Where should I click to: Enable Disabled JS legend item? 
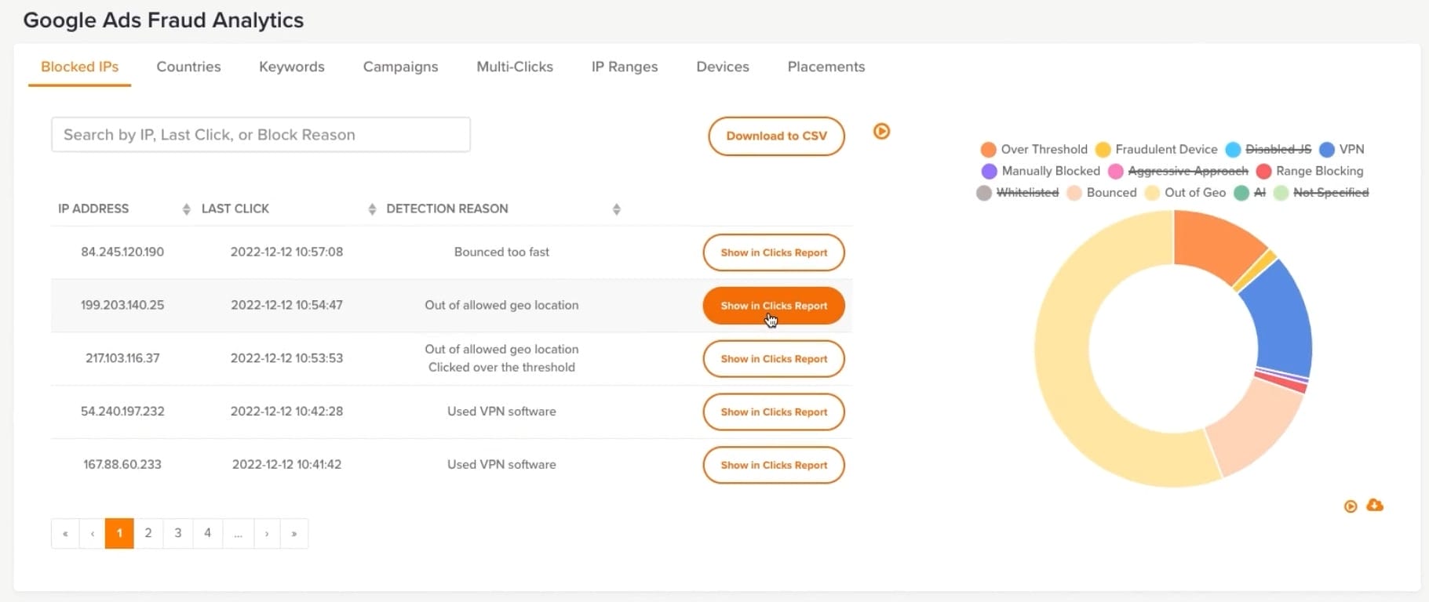(x=1268, y=149)
